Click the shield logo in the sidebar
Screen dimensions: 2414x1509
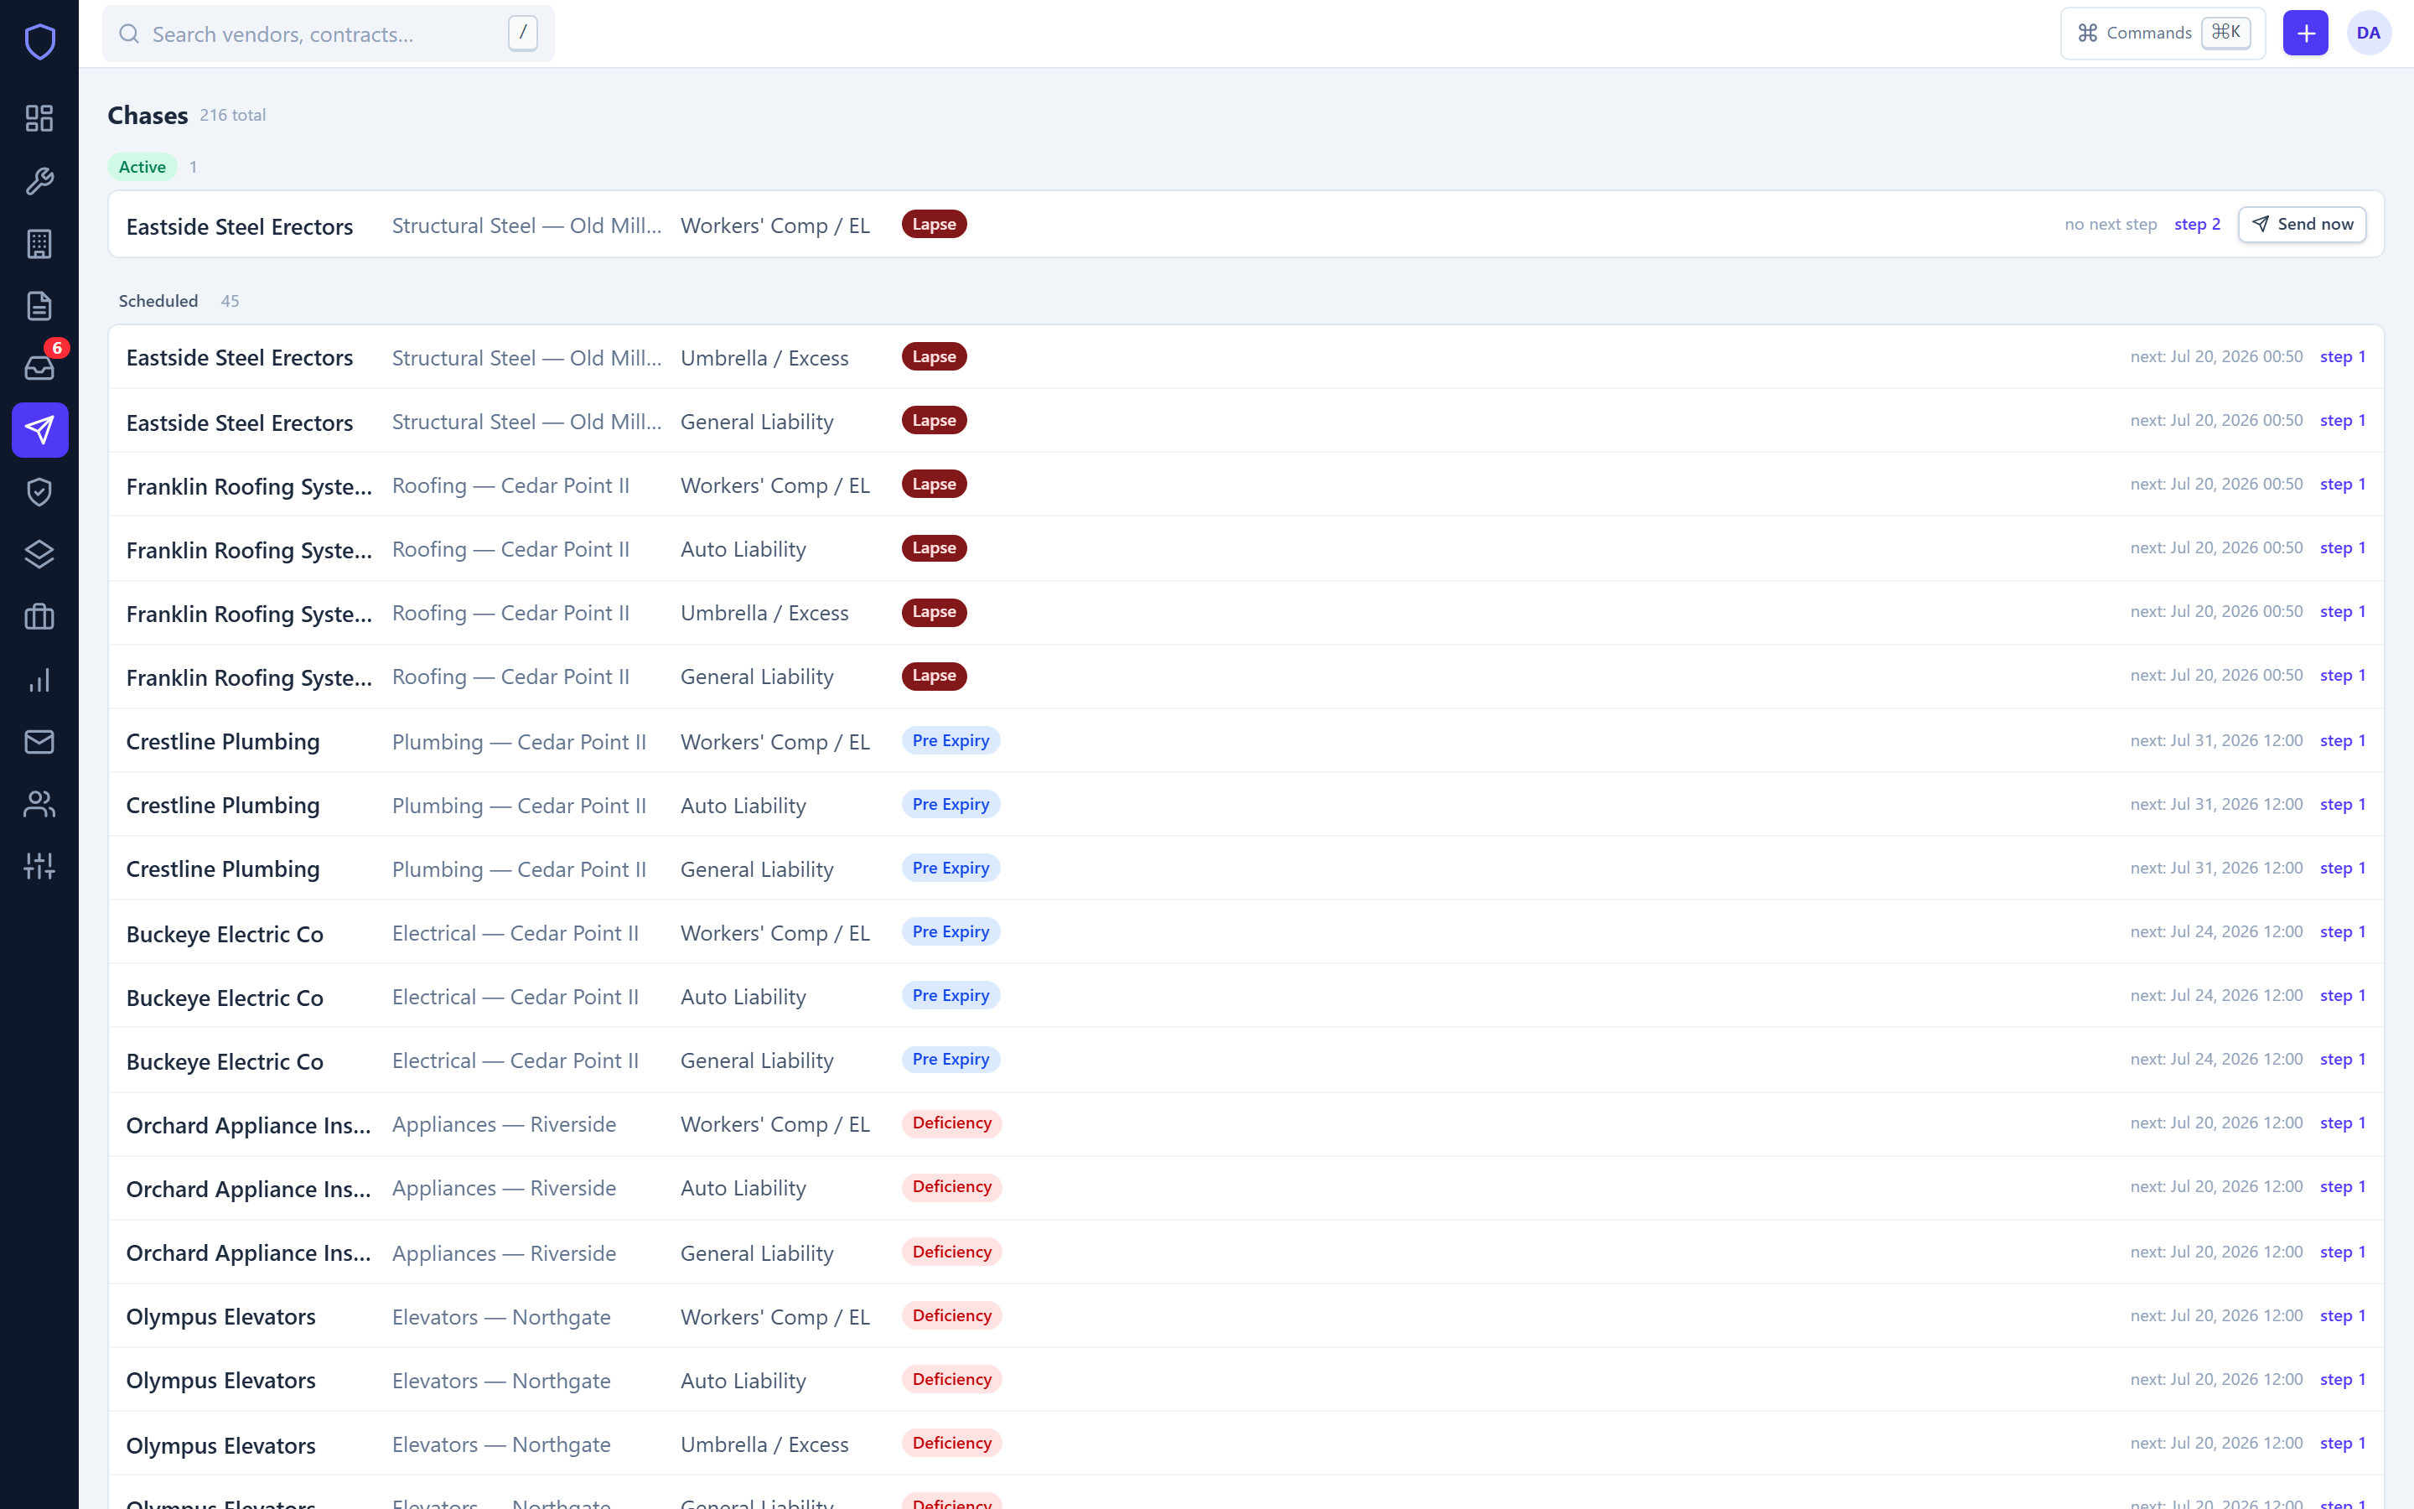tap(40, 42)
